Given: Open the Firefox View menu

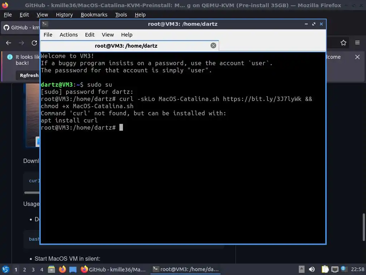Looking at the screenshot, I should tap(42, 15).
